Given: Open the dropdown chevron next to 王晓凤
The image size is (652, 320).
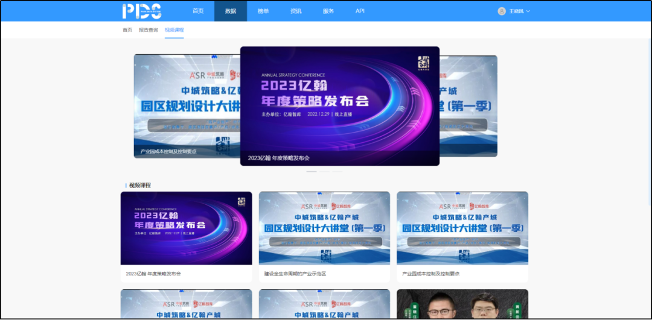Looking at the screenshot, I should 528,11.
